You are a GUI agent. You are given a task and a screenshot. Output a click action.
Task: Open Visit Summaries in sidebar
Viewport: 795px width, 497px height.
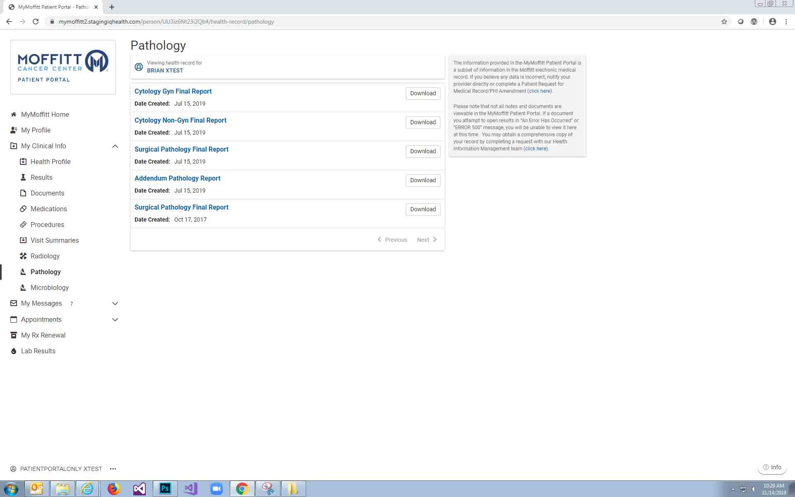tap(54, 240)
